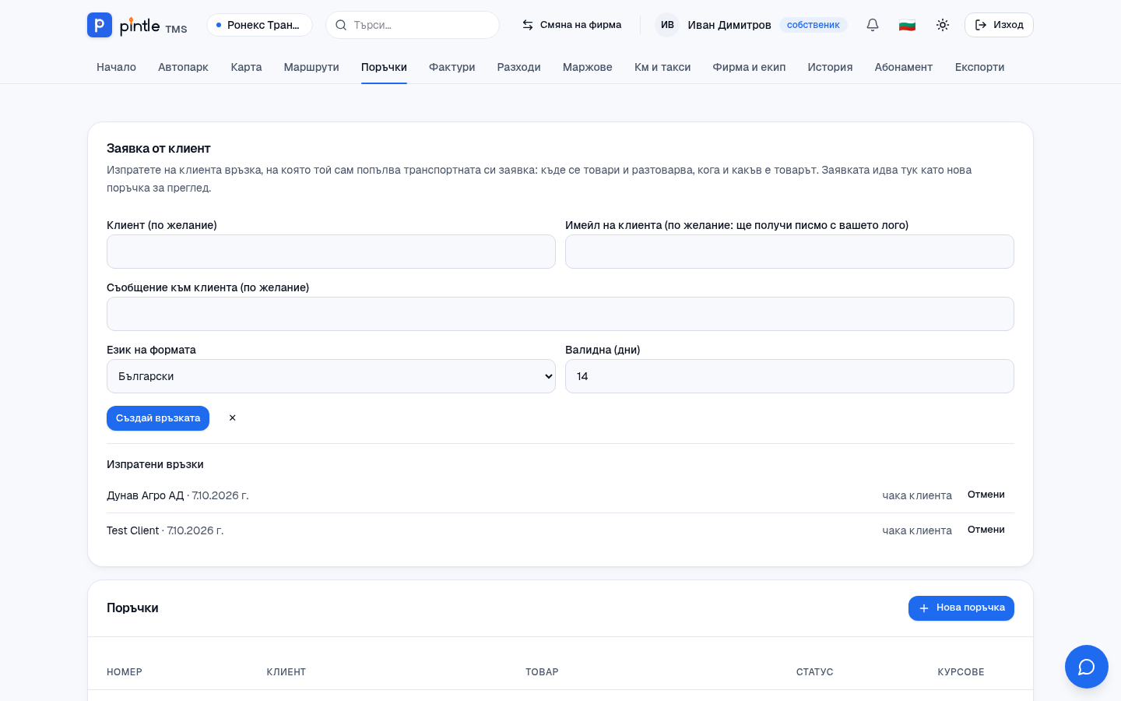Toggle light/dark theme sun icon

coord(943,25)
